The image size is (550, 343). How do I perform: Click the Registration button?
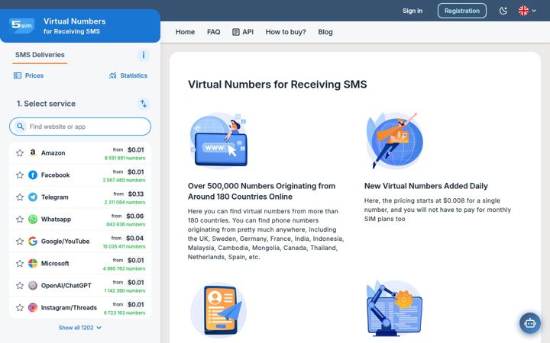(x=461, y=11)
